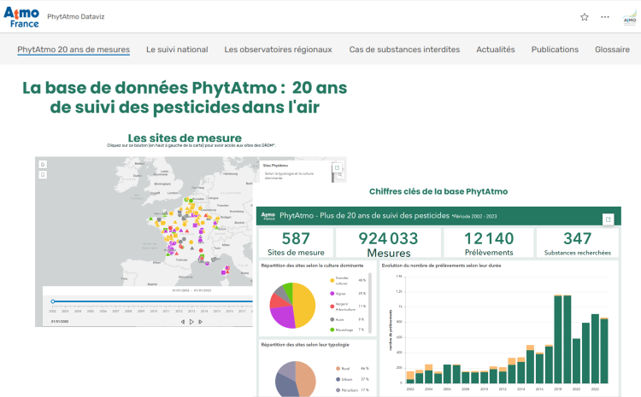Open the Publications tab
Image resolution: width=641 pixels, height=397 pixels.
coord(555,50)
